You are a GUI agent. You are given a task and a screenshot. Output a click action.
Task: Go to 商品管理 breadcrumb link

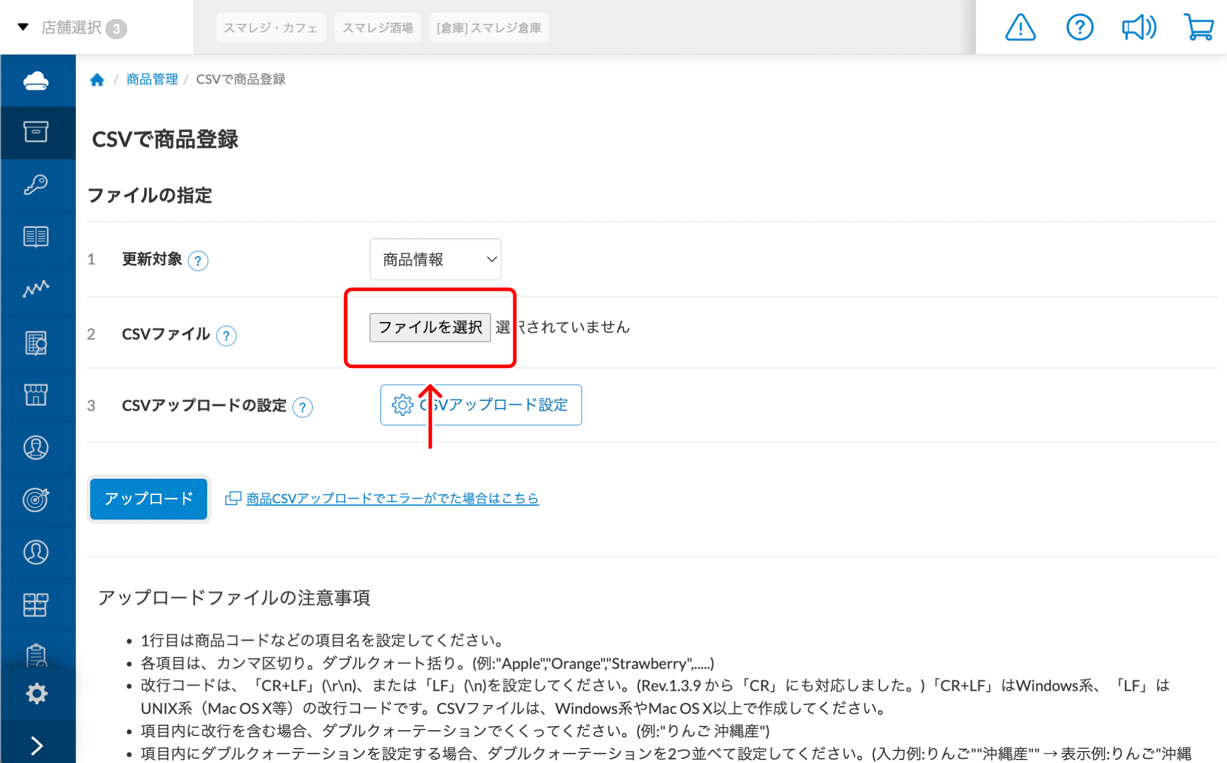point(152,80)
